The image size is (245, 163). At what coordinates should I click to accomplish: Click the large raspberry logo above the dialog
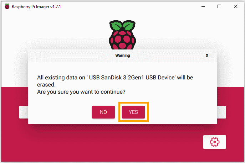[122, 35]
